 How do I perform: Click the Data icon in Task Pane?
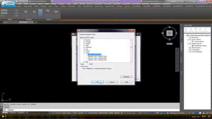pos(186,30)
